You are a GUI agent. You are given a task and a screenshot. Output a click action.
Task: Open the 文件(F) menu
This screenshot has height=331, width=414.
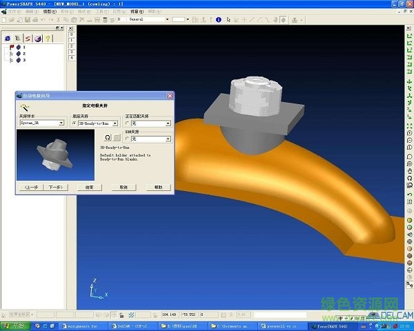(14, 12)
